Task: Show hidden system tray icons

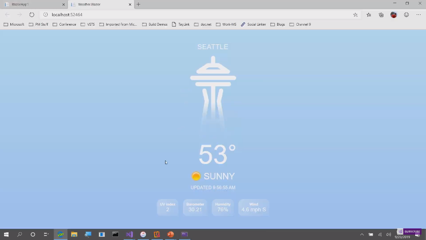Action: [x=362, y=234]
